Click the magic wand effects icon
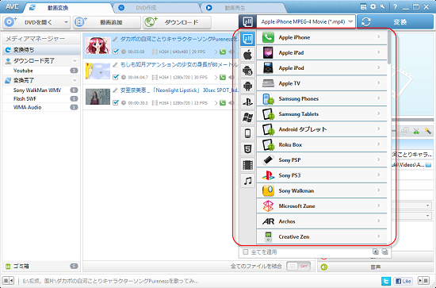 pos(427,131)
